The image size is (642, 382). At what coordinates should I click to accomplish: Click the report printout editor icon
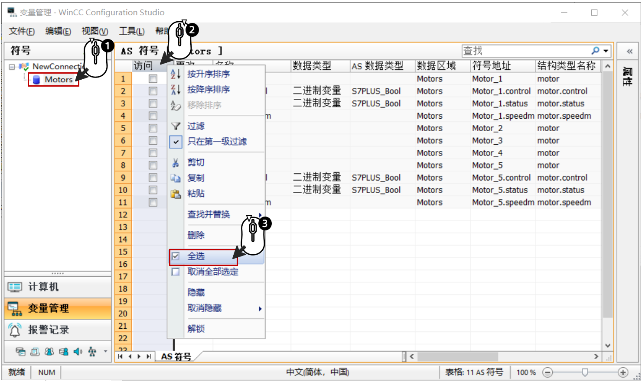click(x=35, y=351)
